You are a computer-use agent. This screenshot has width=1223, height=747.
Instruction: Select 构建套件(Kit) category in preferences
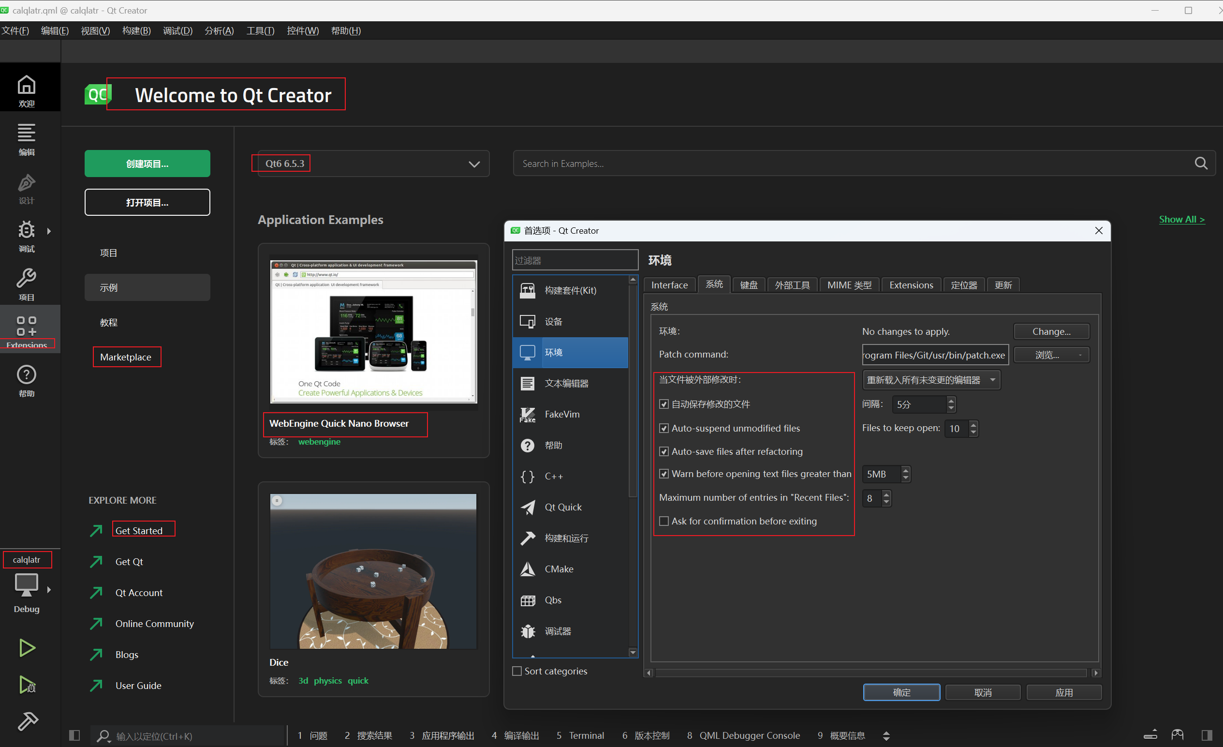click(570, 291)
